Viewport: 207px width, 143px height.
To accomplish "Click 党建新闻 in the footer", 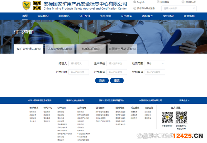I will coord(134,112).
